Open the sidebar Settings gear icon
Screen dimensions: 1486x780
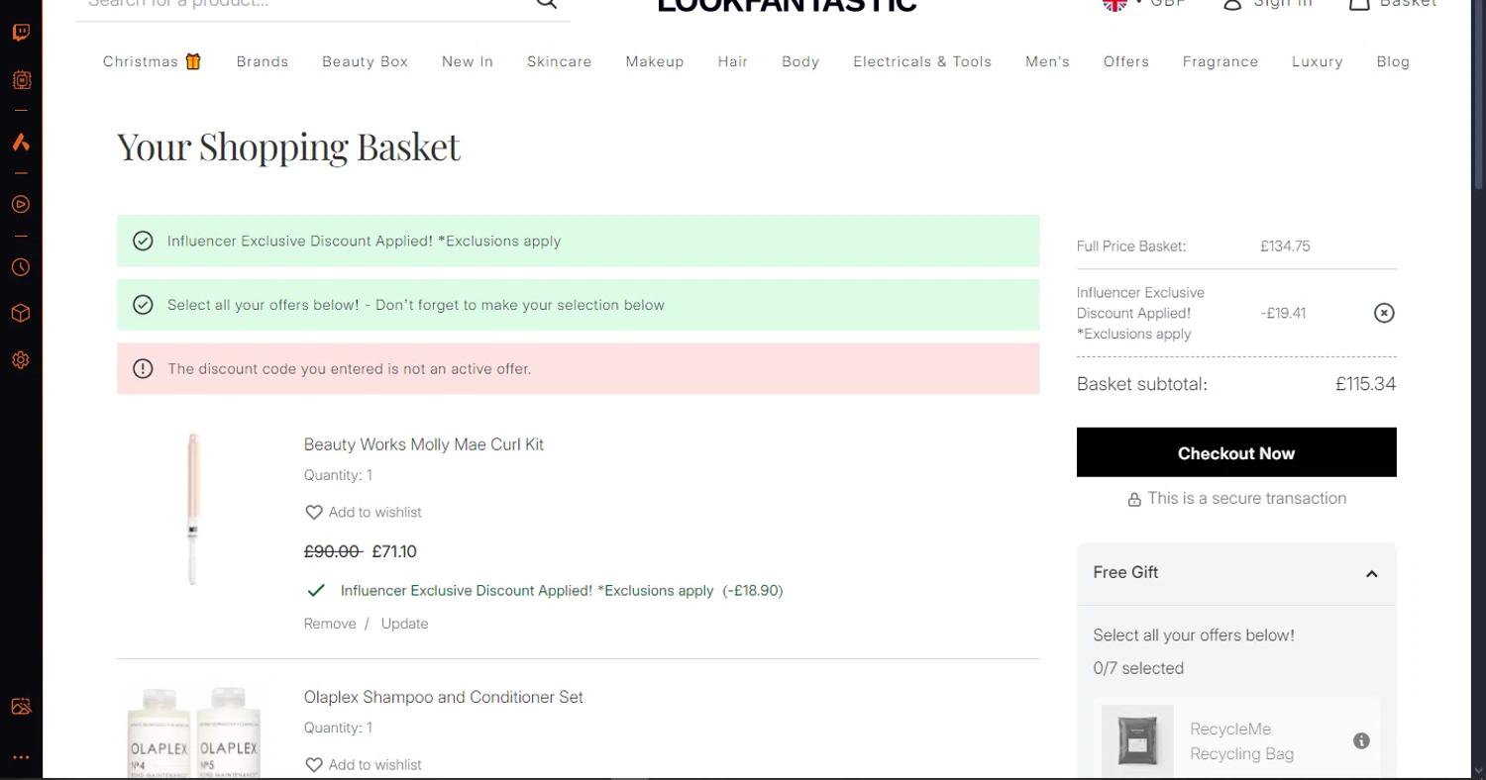[x=21, y=360]
